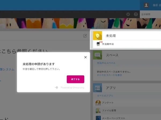Click the アプリ list icon
This screenshot has width=161, height=120.
[98, 88]
